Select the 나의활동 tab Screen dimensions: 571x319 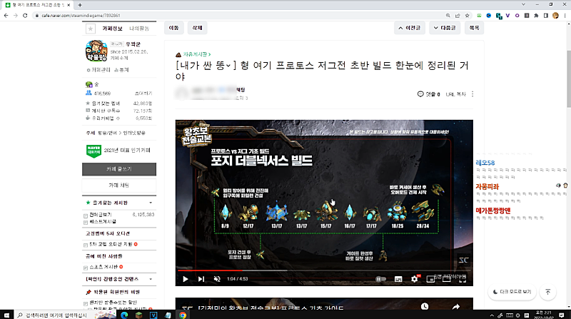(x=139, y=29)
